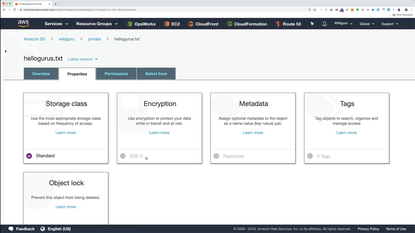415x233 pixels.
Task: Close the S3 Management Console tab
Action: [x=50, y=4]
